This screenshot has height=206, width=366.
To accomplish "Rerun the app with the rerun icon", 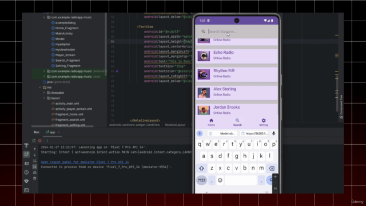I will (34, 141).
